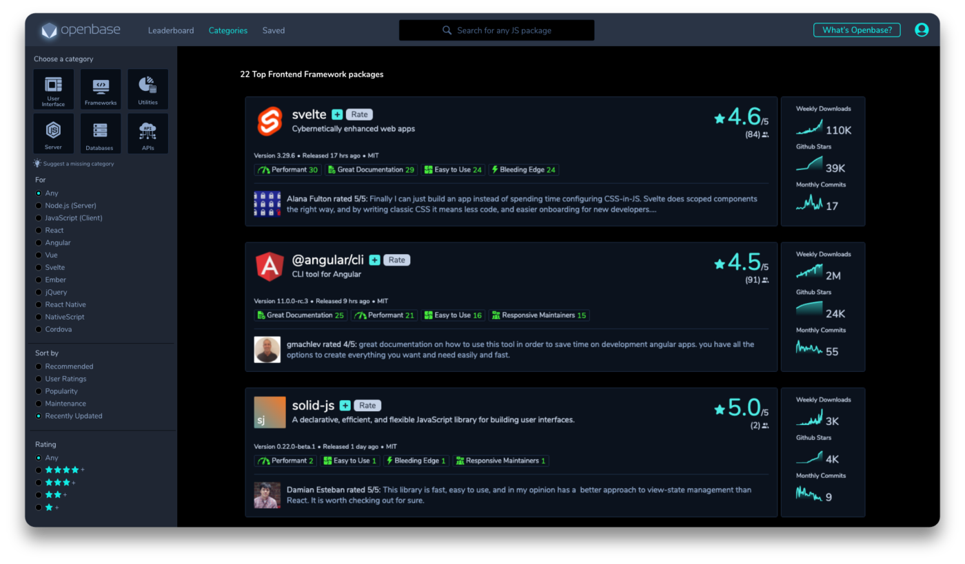
Task: Filter packages for NativeScript
Action: point(61,317)
